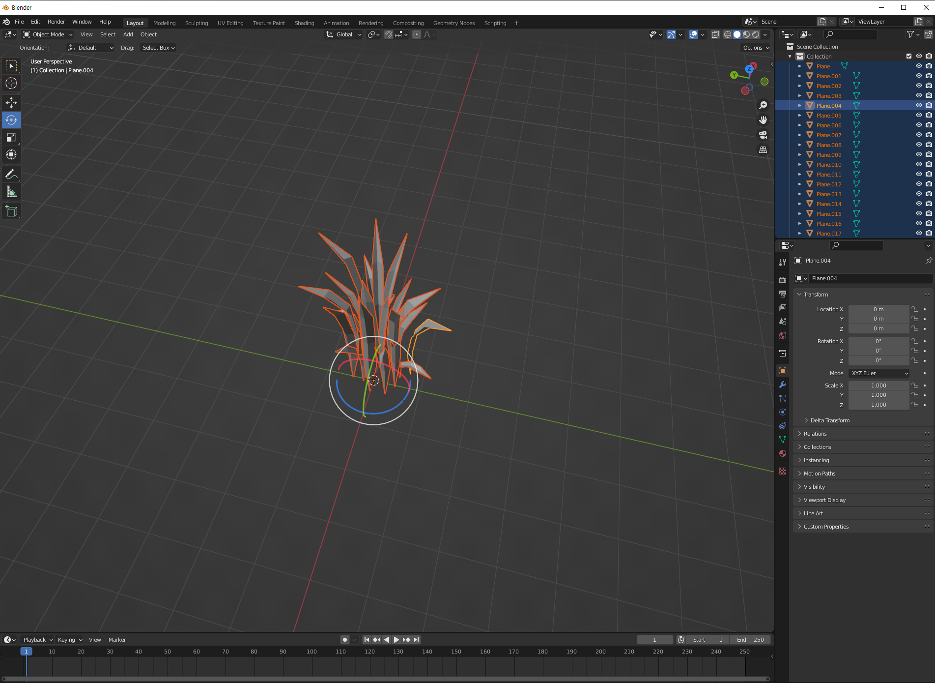Open the Scene properties tab
Image resolution: width=935 pixels, height=683 pixels.
tap(783, 321)
